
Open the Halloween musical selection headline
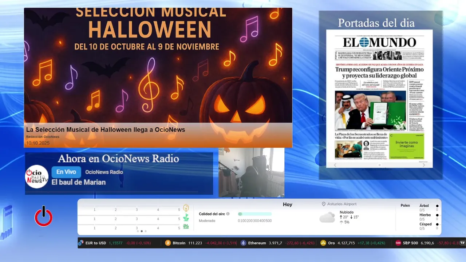tap(106, 130)
